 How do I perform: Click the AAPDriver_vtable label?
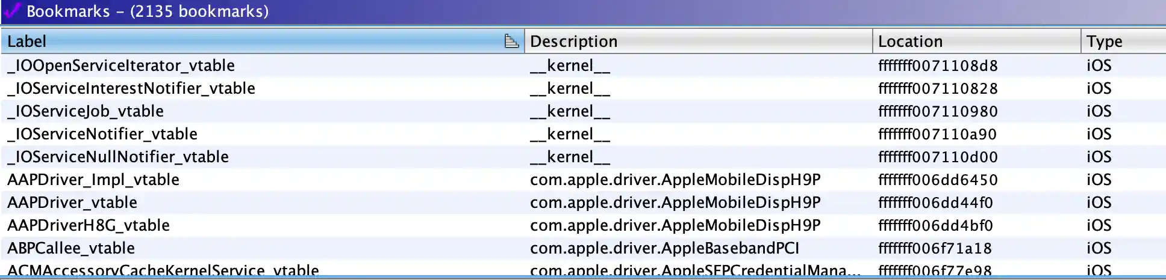tap(72, 202)
